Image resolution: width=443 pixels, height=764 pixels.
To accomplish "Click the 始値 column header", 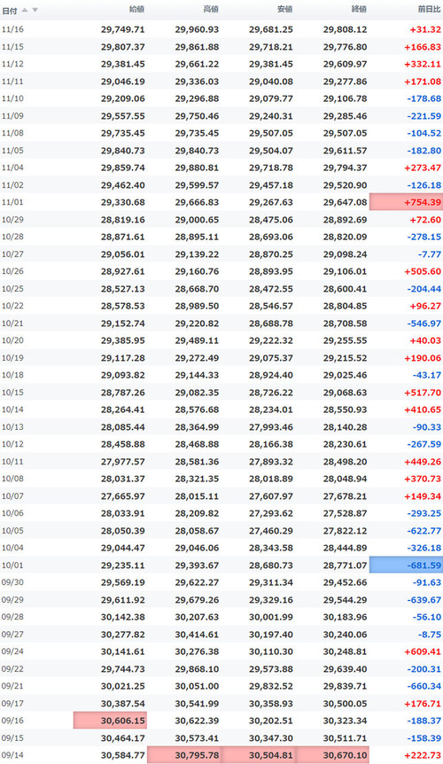I will point(136,9).
